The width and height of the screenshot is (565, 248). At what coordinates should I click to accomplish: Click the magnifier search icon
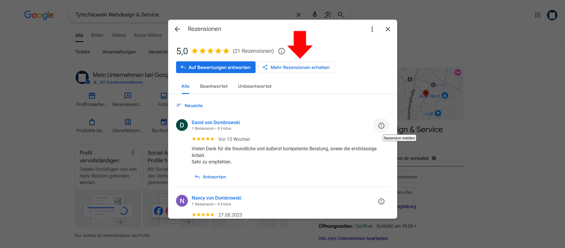[x=341, y=15]
